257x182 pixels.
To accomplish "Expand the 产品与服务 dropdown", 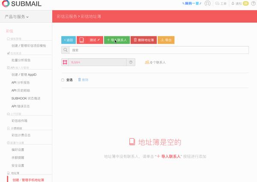I will point(17,17).
